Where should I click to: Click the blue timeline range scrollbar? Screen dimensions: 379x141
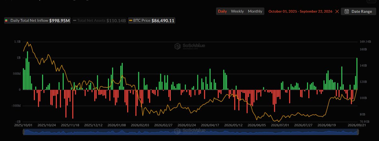(190, 132)
